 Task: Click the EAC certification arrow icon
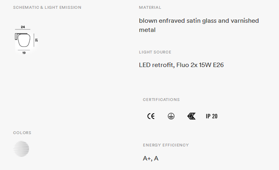[x=191, y=116]
